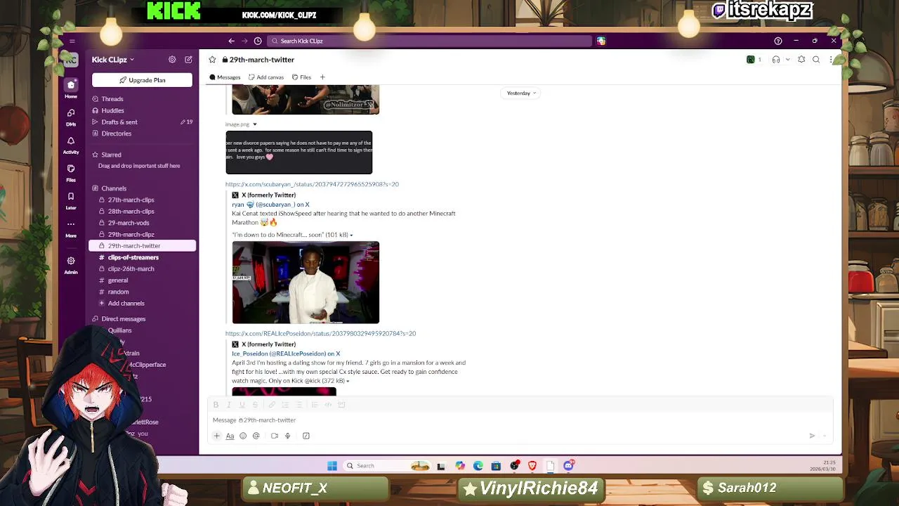Screen dimensions: 899x506
Task: Open the history clock icon
Action: point(258,41)
